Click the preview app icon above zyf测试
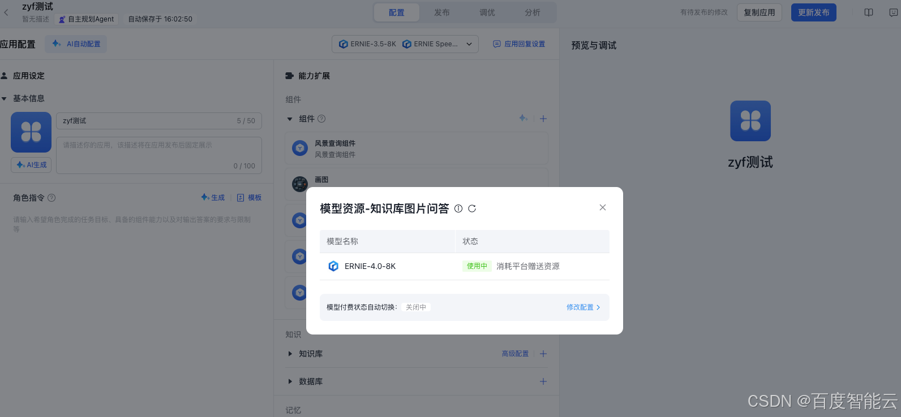The image size is (901, 417). pyautogui.click(x=750, y=121)
